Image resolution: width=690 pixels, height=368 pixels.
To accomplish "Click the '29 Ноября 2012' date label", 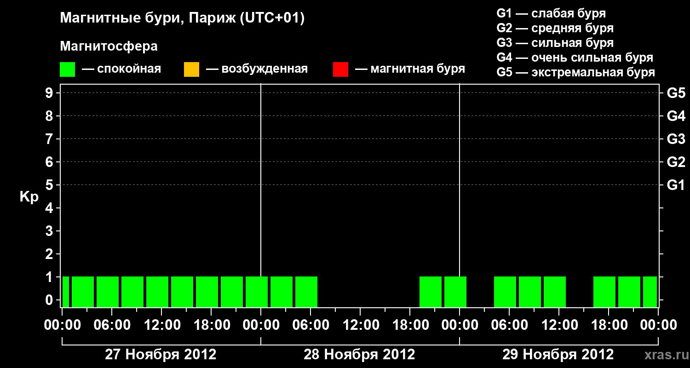I will pos(558,355).
